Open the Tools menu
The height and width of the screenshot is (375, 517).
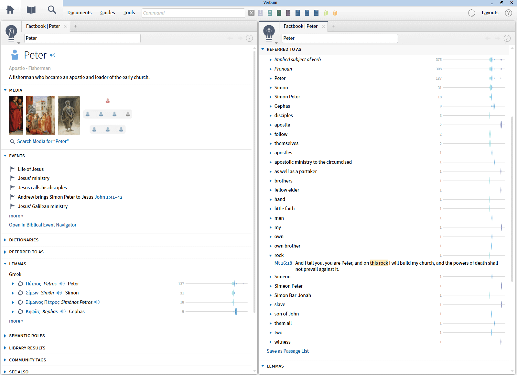pyautogui.click(x=129, y=13)
